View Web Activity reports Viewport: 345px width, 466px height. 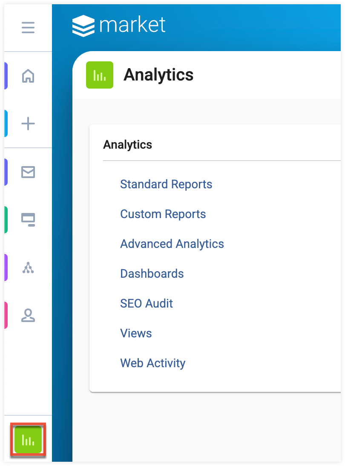click(x=152, y=363)
